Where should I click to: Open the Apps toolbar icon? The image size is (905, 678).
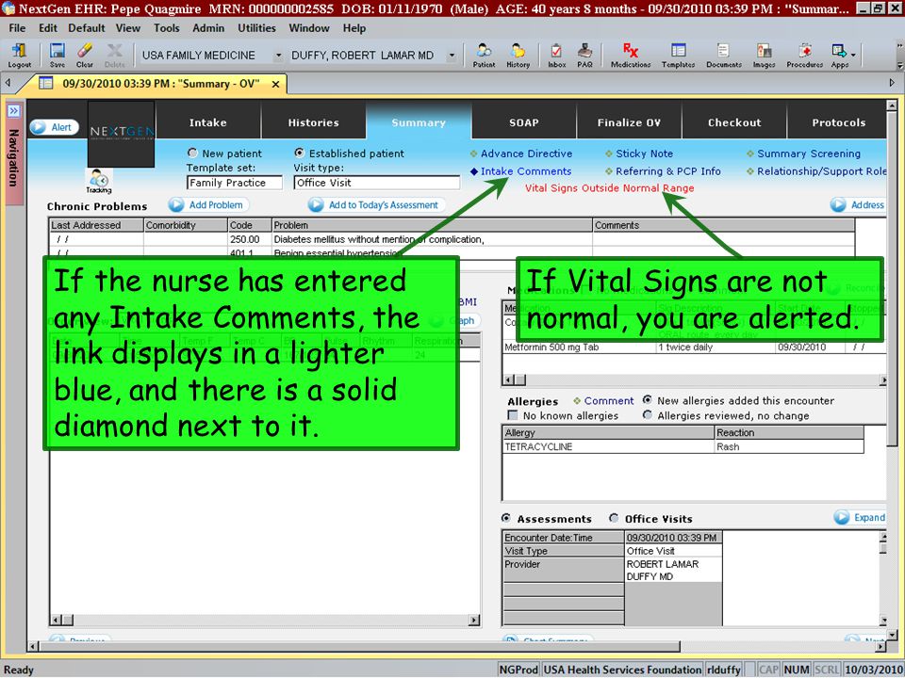[840, 56]
